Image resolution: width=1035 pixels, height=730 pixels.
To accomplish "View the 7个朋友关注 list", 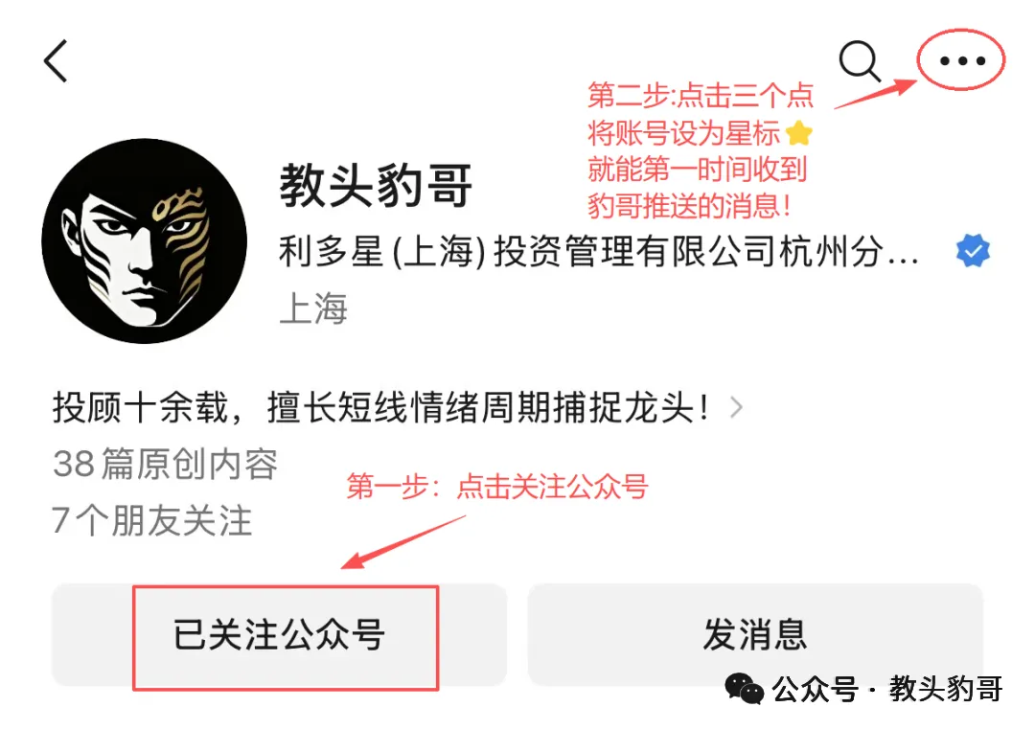I will pos(151,521).
